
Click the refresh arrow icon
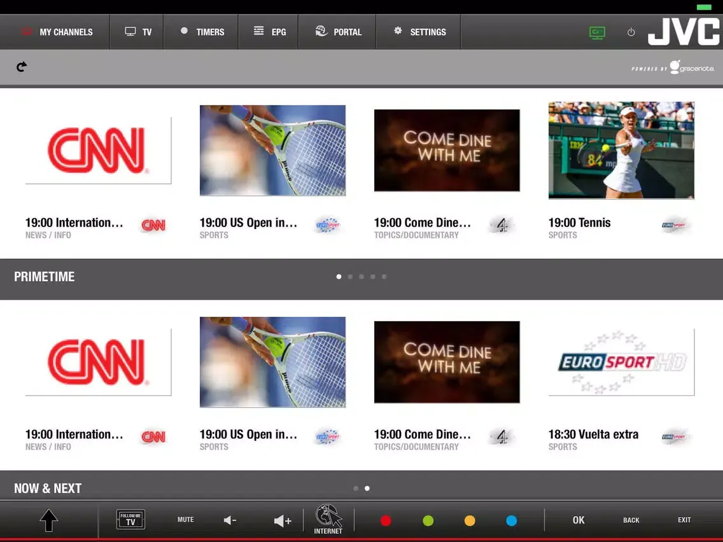22,67
